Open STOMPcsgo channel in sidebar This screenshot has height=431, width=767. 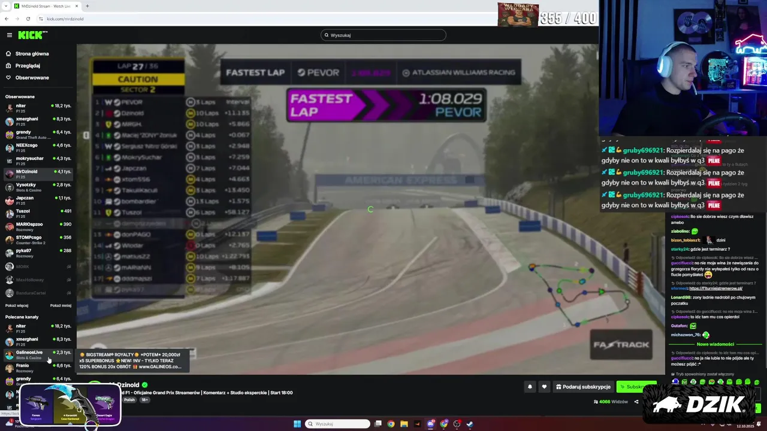[x=38, y=240]
